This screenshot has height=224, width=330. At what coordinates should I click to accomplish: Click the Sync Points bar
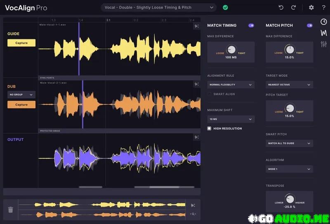[x=119, y=78]
